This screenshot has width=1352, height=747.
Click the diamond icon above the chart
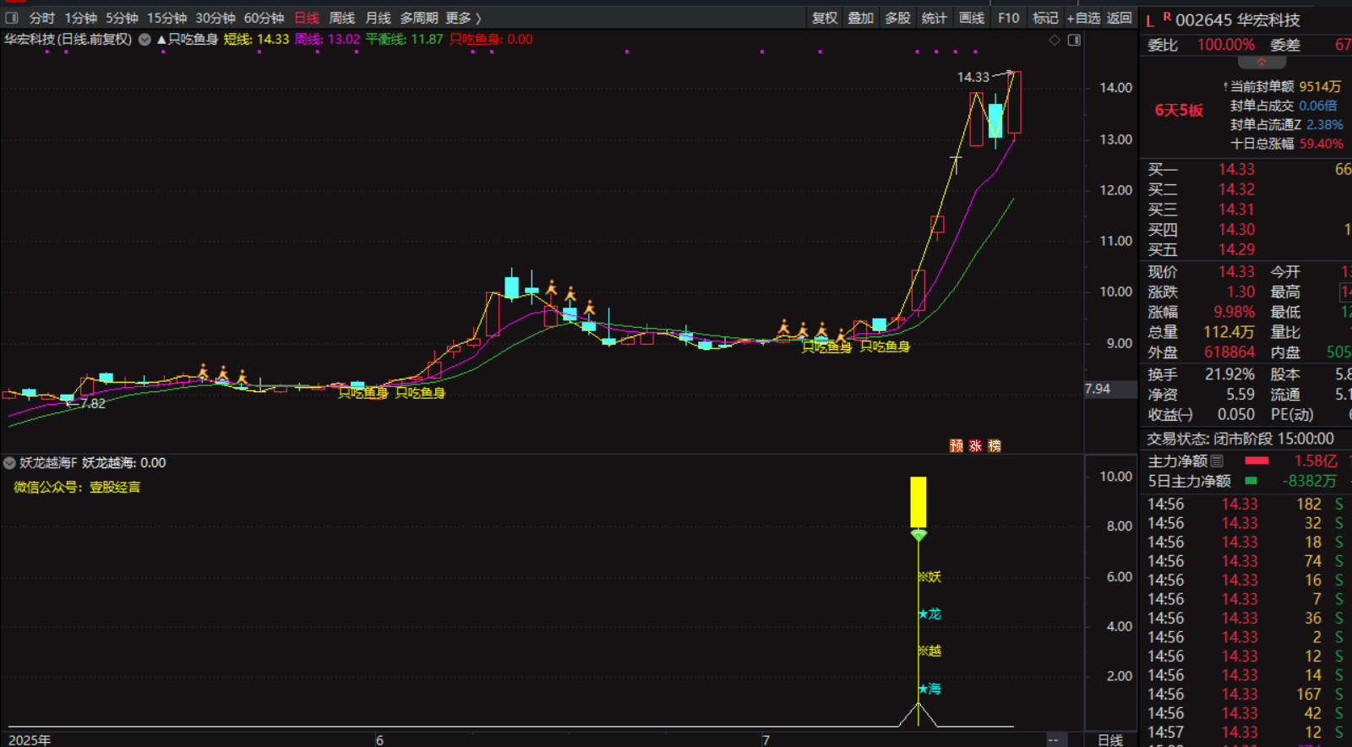tap(1054, 40)
